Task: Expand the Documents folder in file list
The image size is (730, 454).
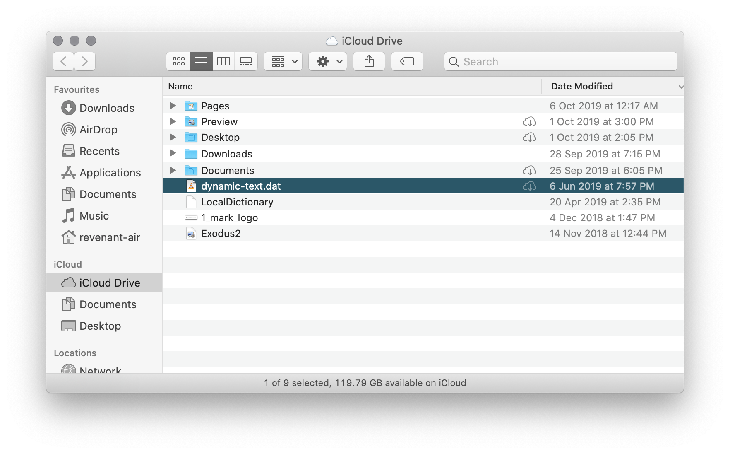Action: click(x=173, y=170)
